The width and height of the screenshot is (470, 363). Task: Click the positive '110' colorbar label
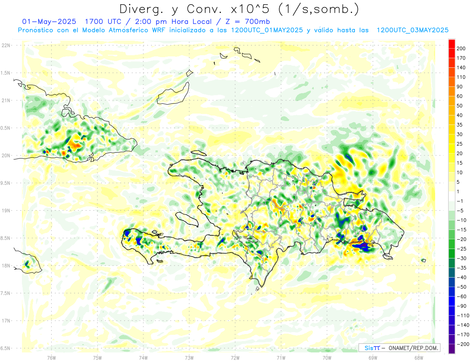tap(461, 77)
